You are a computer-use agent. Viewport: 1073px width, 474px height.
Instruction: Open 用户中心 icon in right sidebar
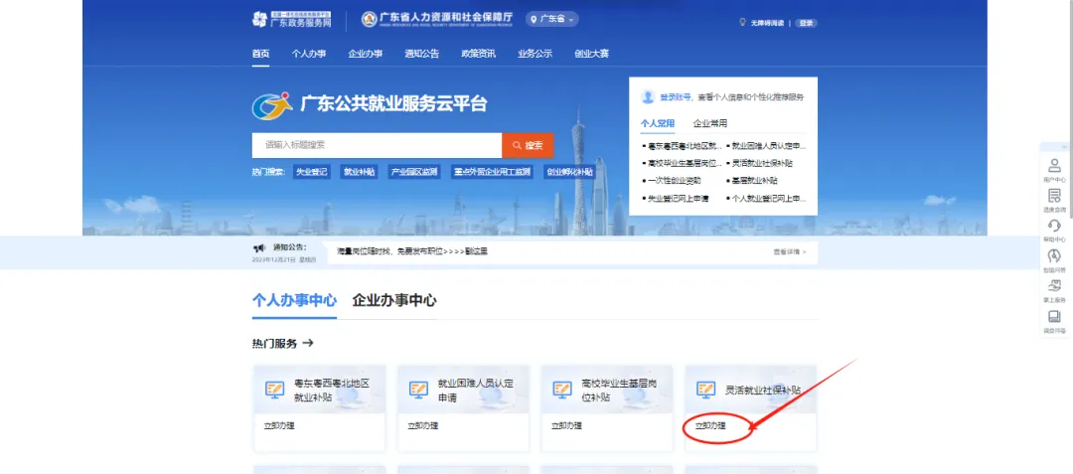click(x=1054, y=168)
